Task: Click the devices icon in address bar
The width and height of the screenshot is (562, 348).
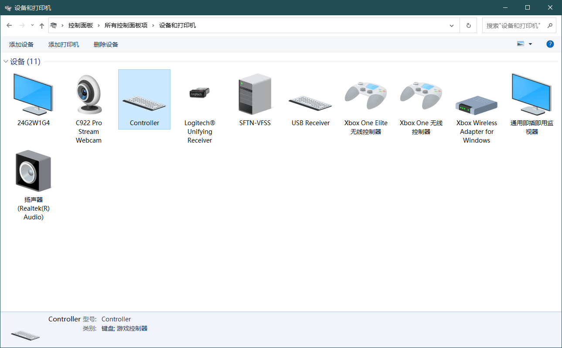Action: 54,25
